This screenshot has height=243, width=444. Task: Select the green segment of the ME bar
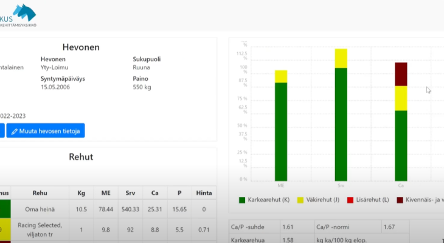[281, 131]
